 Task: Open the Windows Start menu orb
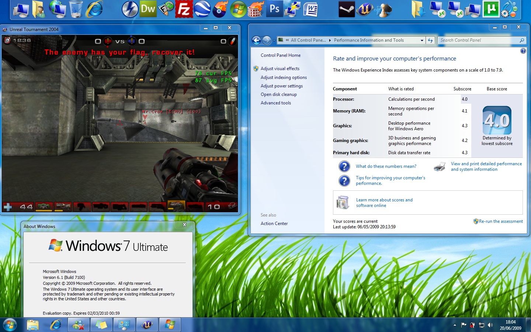(x=10, y=325)
